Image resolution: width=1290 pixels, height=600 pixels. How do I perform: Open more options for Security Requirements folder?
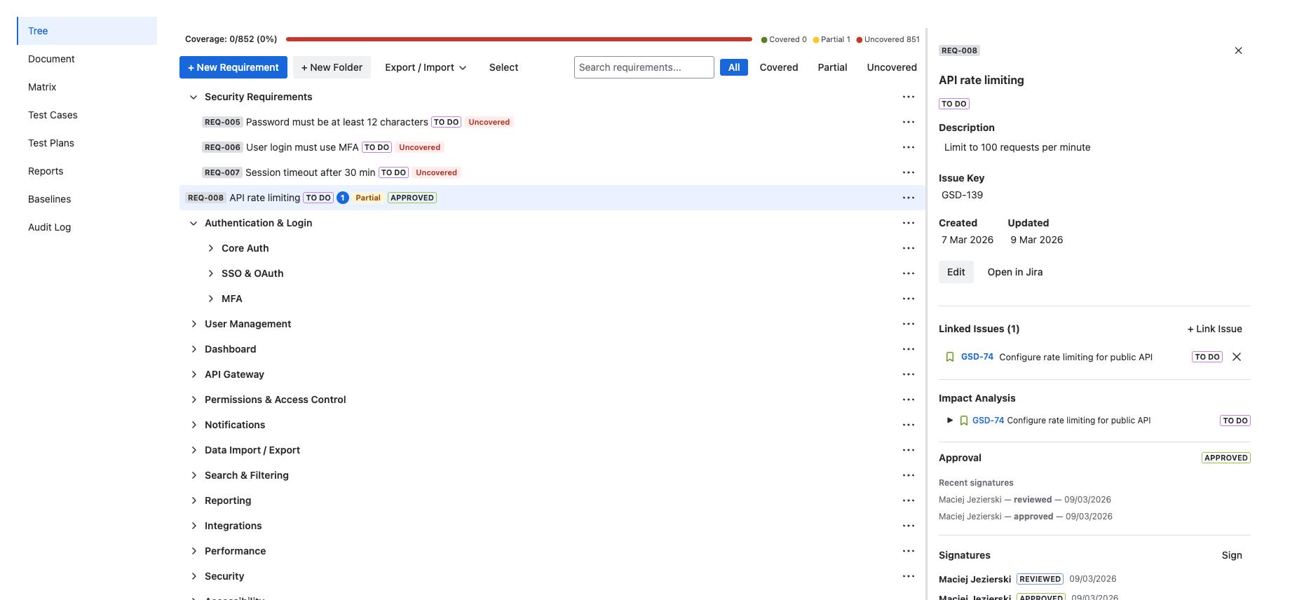909,97
